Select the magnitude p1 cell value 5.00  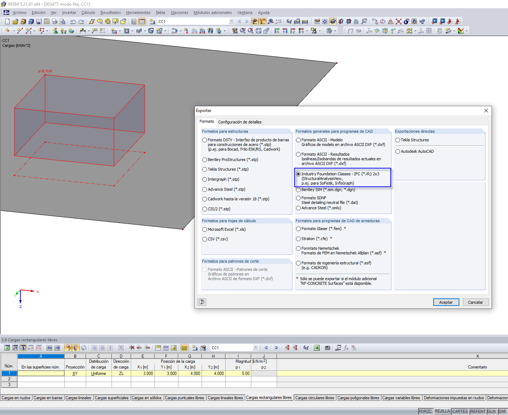[x=238, y=373]
